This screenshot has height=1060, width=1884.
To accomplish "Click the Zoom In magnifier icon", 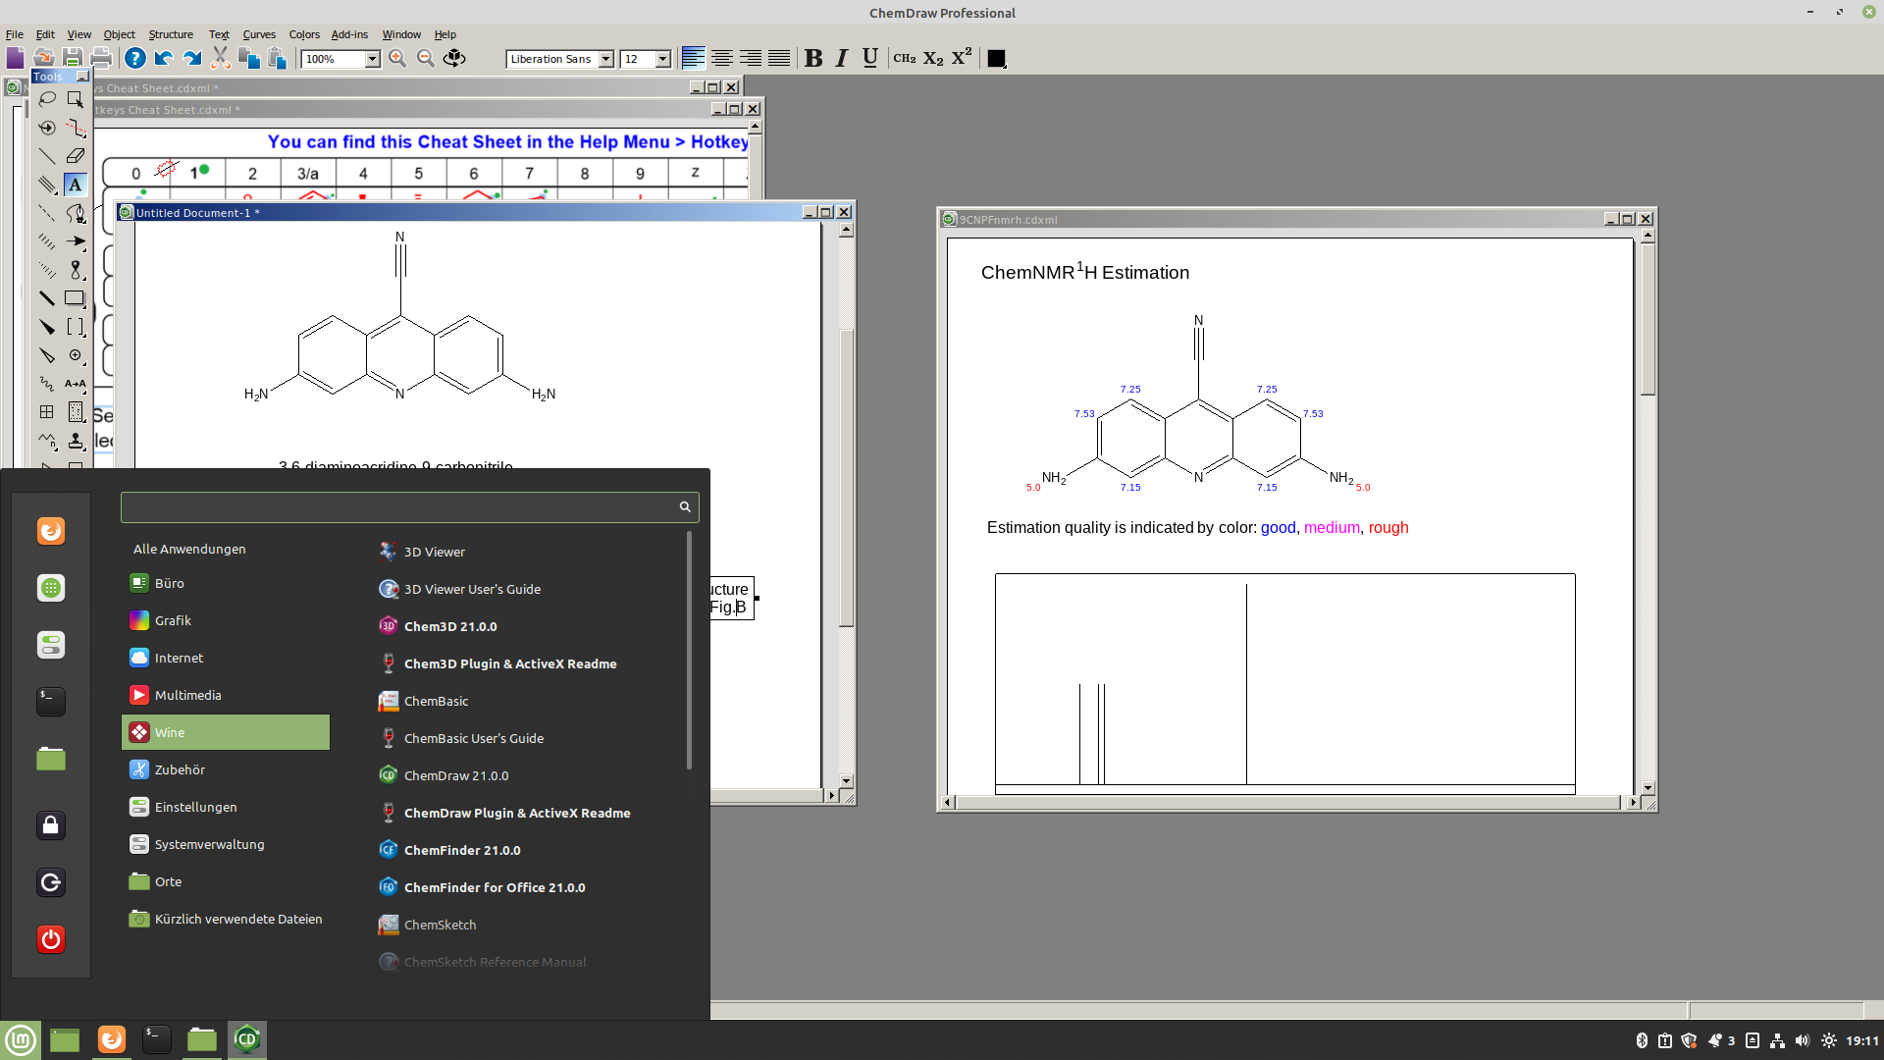I will (x=397, y=58).
